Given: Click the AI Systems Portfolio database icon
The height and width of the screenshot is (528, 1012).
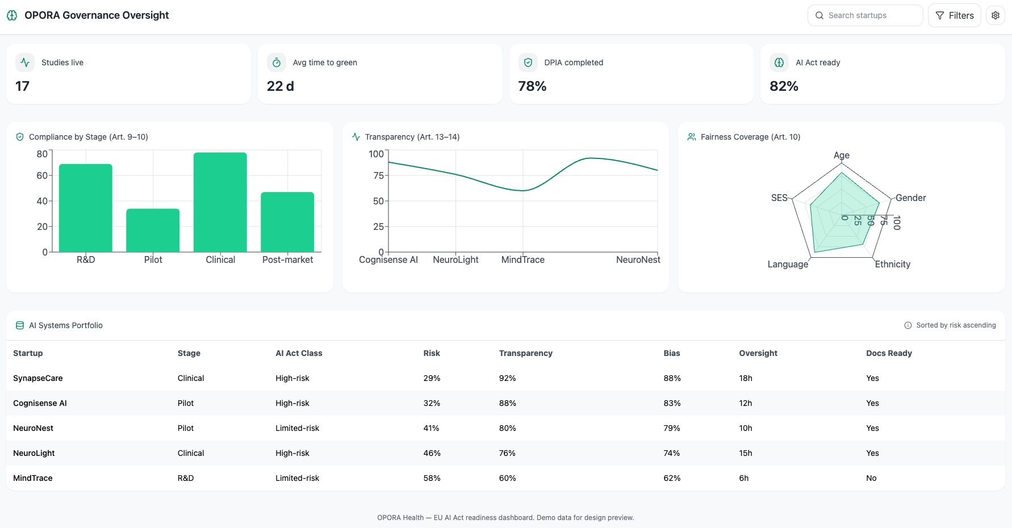Looking at the screenshot, I should click(x=20, y=325).
